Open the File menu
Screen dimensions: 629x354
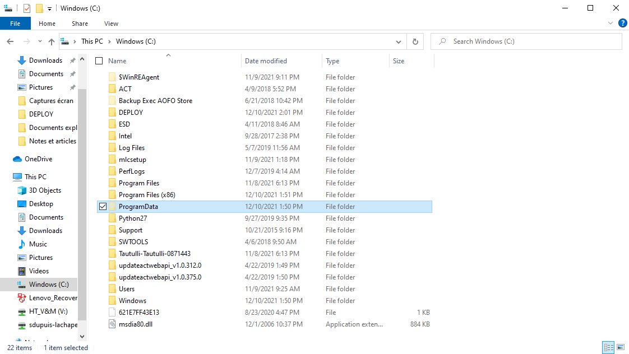tap(15, 24)
